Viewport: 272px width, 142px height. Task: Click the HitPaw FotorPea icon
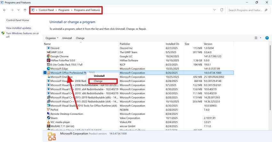point(48,60)
